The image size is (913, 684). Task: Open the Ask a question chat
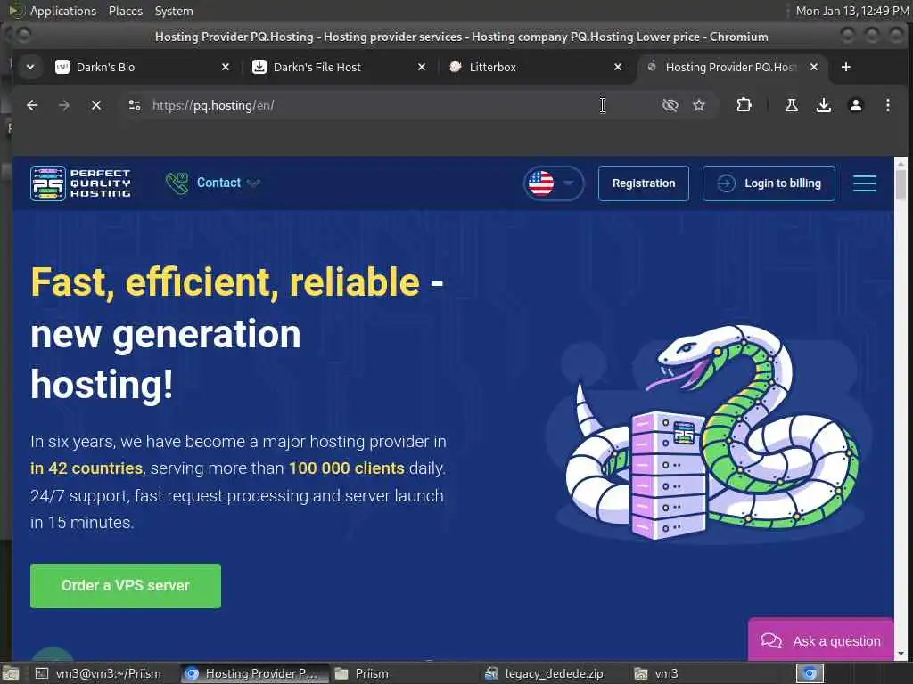(x=821, y=641)
